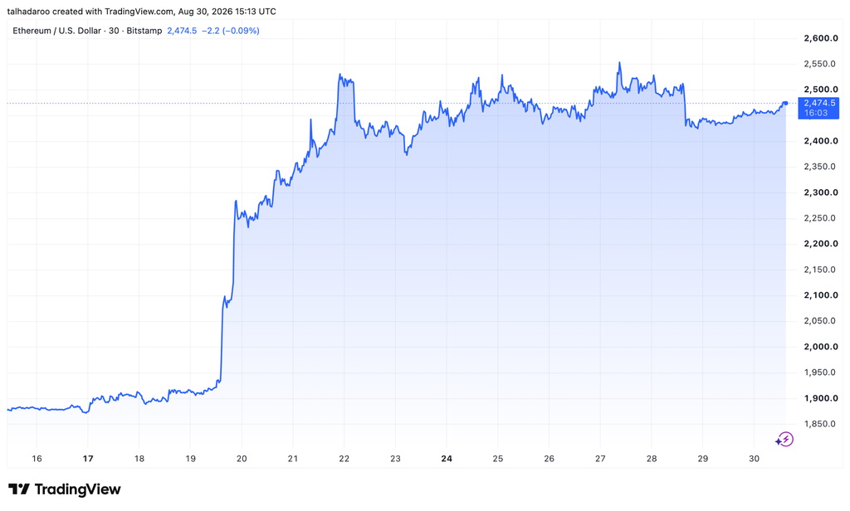The height and width of the screenshot is (511, 850).
Task: Click date 28 on the time axis
Action: (x=652, y=459)
